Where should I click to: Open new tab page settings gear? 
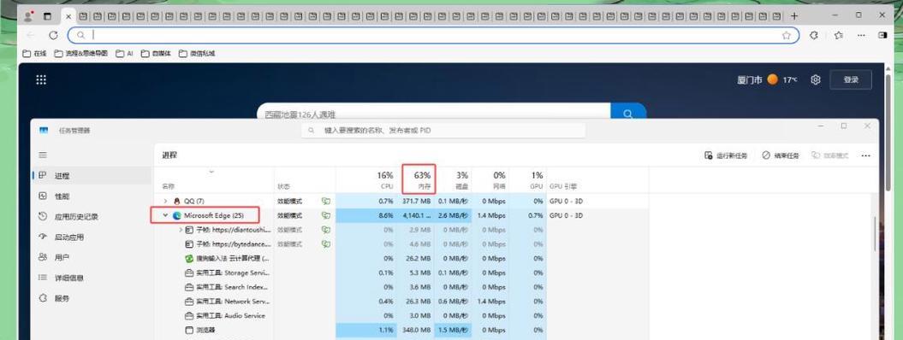coord(816,79)
